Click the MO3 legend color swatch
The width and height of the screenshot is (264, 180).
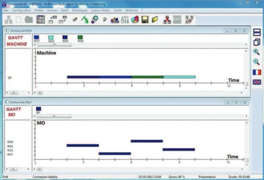pos(51,37)
